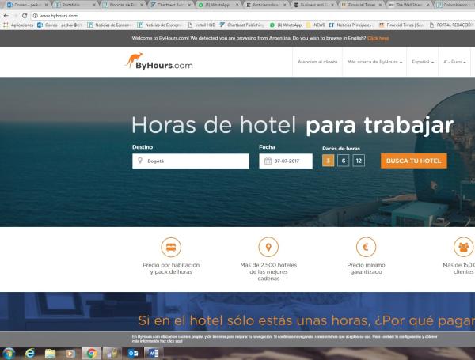
Task: Switch to The Wall Street browser tab
Action: click(409, 5)
